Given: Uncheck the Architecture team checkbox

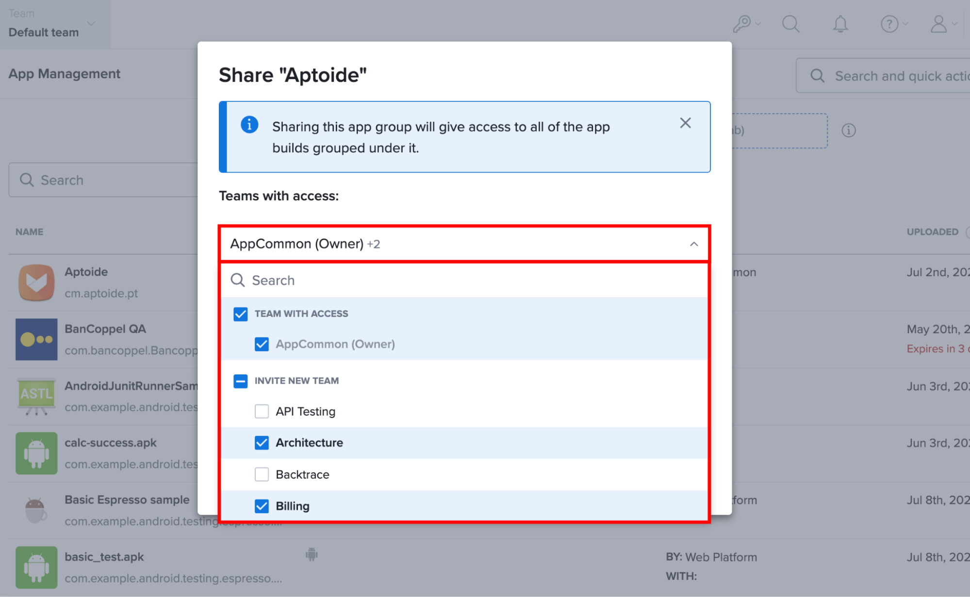Looking at the screenshot, I should point(262,443).
